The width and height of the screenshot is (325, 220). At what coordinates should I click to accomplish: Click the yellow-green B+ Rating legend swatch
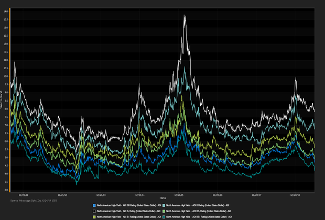tap(94, 217)
